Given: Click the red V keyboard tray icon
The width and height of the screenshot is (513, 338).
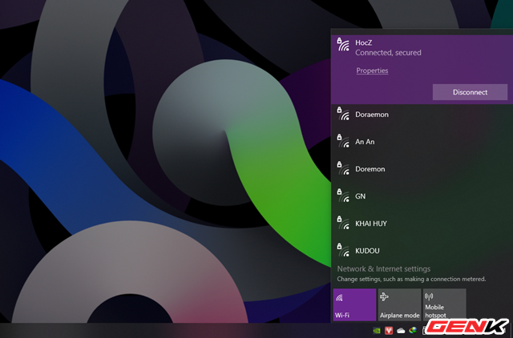Looking at the screenshot, I should (x=389, y=331).
